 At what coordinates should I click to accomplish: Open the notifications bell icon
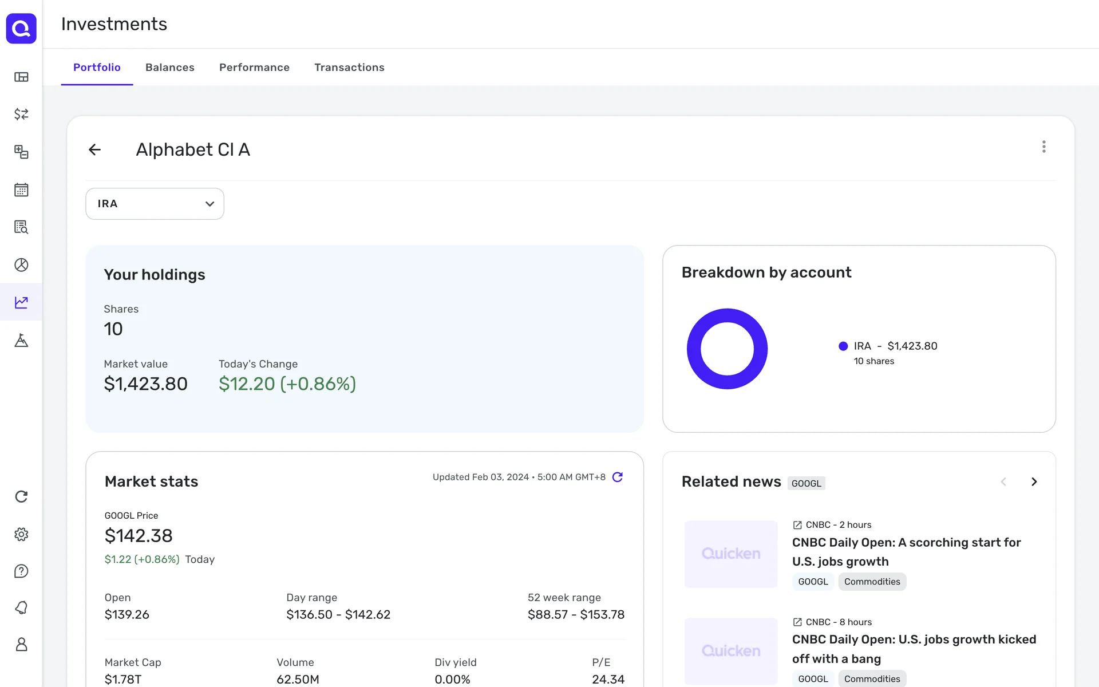21,607
